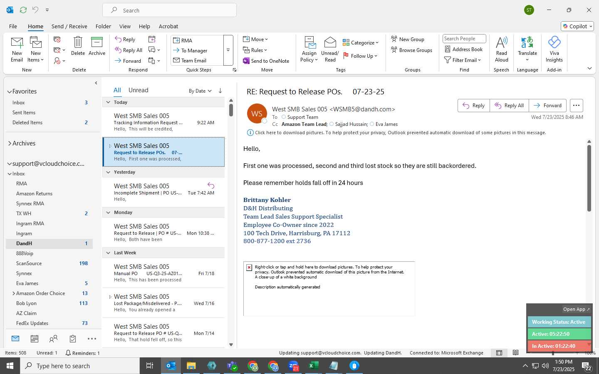Open more actions ellipsis in reading pane
The height and width of the screenshot is (374, 599).
pos(576,106)
